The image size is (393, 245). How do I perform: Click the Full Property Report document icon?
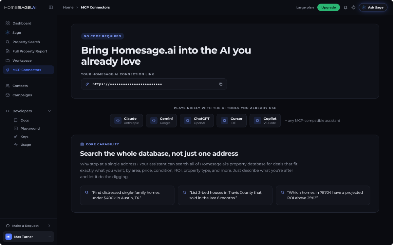coord(8,51)
